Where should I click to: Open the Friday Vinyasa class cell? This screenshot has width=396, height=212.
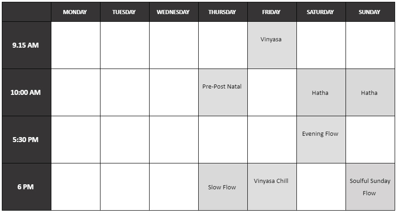tap(272, 45)
